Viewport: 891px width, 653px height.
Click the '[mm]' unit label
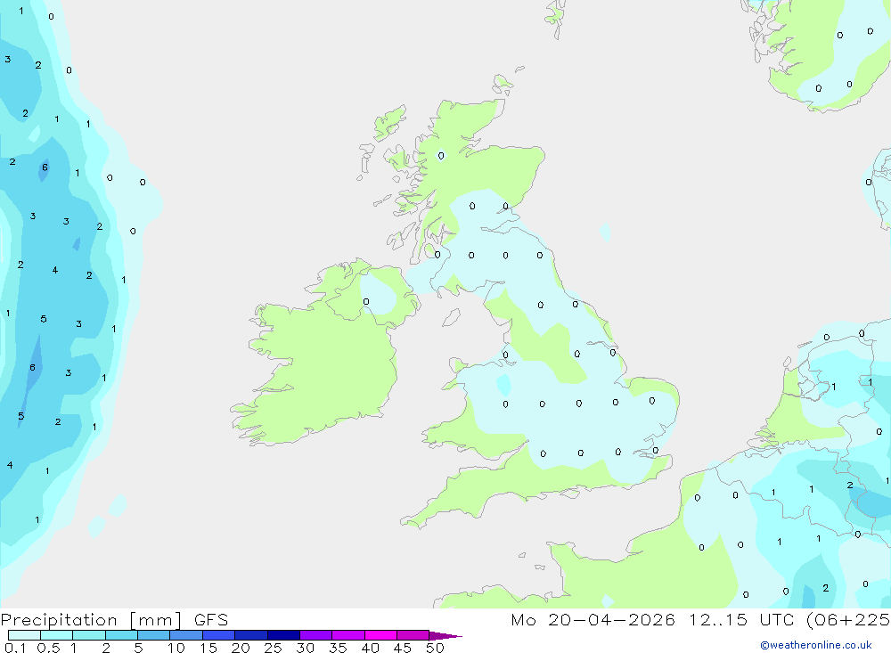156,620
